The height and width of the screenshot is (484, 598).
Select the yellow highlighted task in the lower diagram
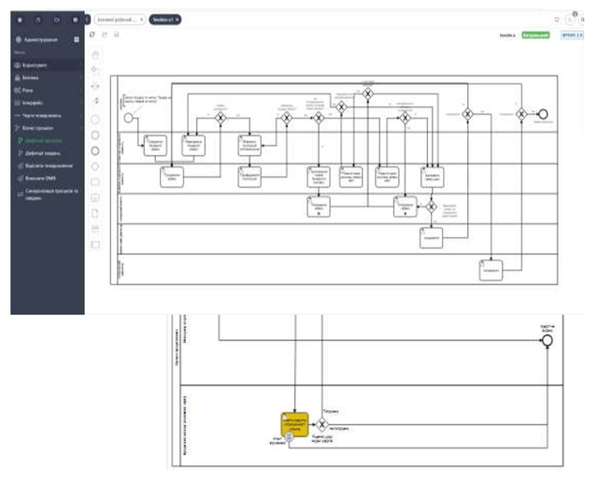click(x=295, y=424)
